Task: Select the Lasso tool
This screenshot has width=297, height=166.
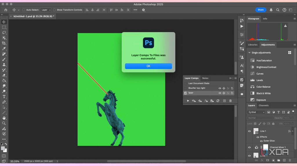Action: (4, 33)
